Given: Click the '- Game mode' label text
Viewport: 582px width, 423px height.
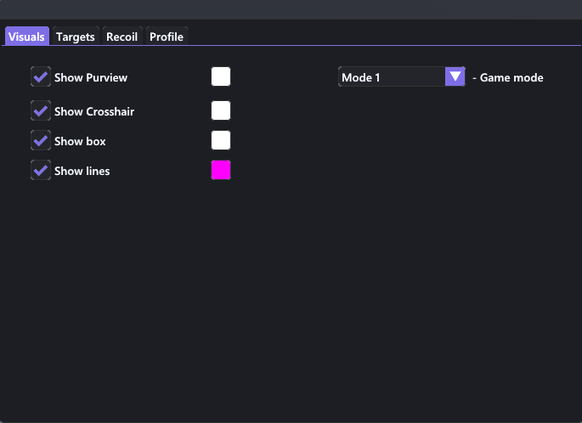Looking at the screenshot, I should (508, 77).
